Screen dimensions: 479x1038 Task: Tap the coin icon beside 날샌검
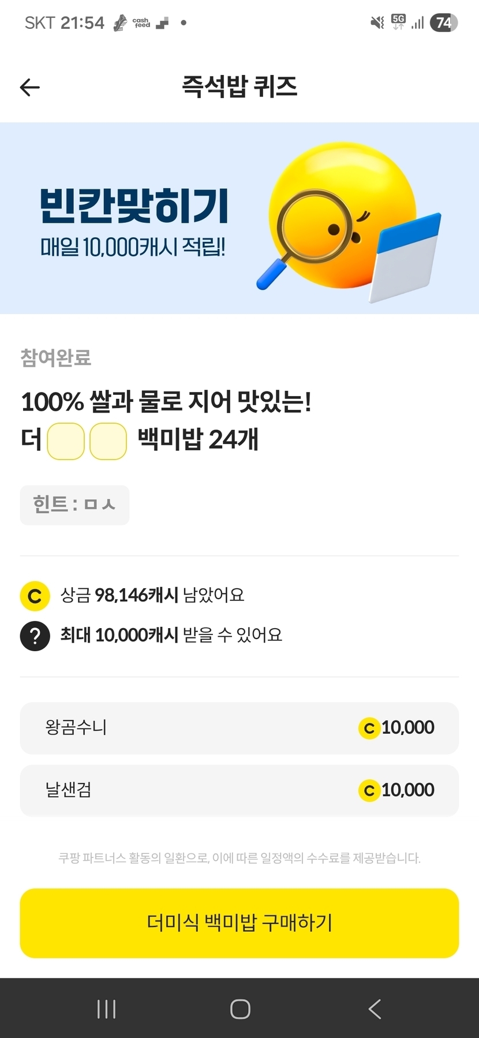pos(369,790)
